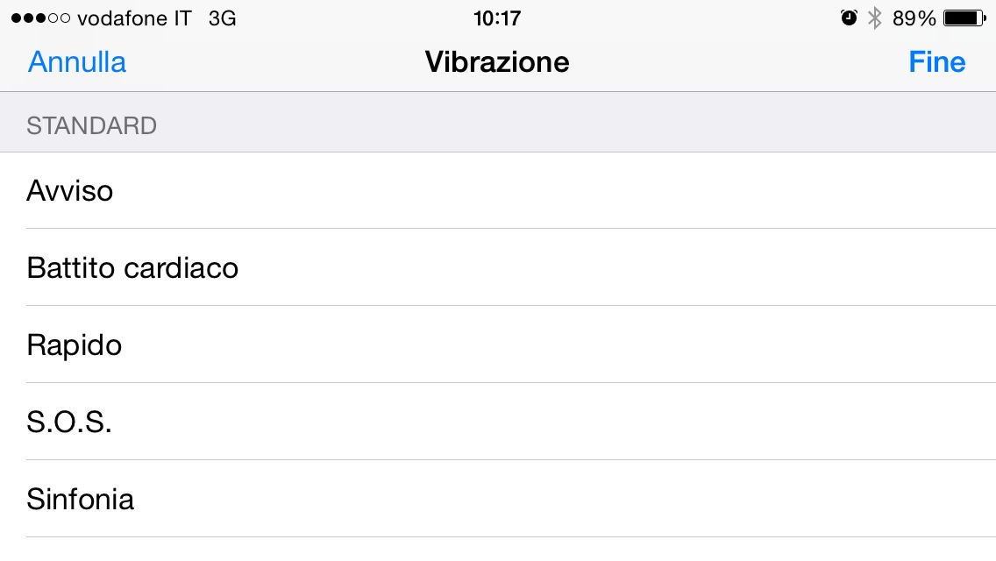Screen dimensions: 996x561
Task: Tap the vodafone IT carrier label
Action: pos(134,18)
